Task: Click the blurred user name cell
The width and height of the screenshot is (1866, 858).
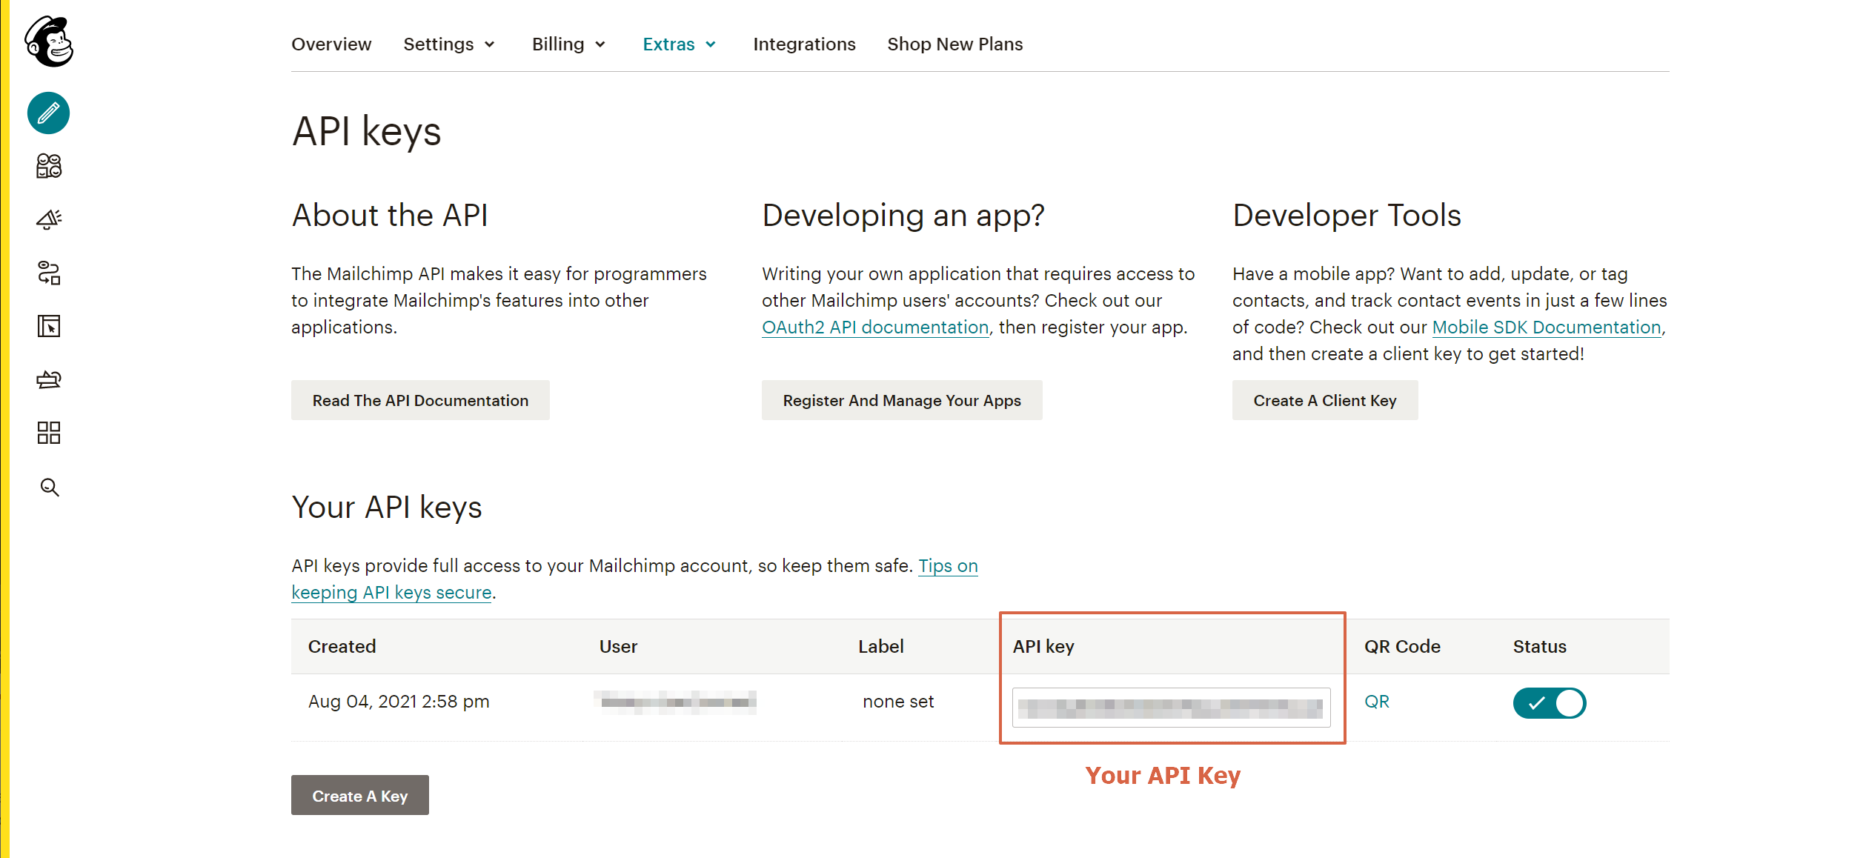Action: pos(675,702)
